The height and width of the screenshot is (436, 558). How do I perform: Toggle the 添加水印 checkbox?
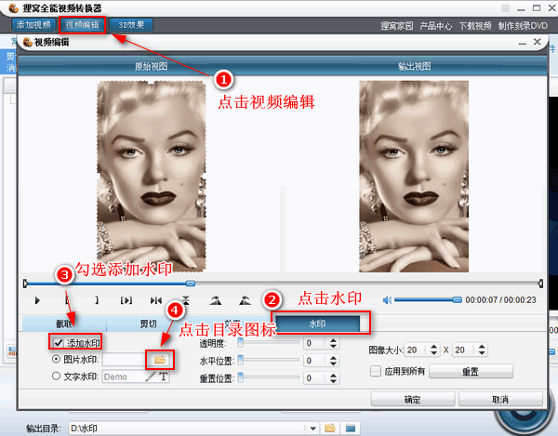tap(58, 343)
